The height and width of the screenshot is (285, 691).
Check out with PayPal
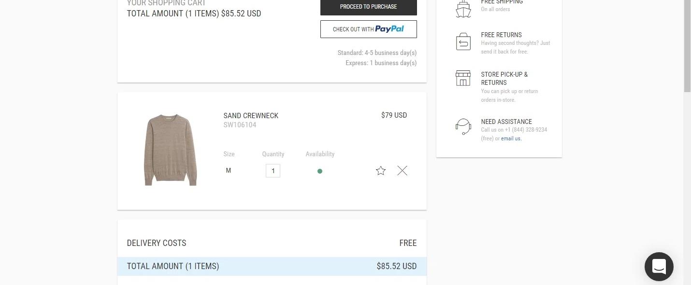[x=368, y=29]
